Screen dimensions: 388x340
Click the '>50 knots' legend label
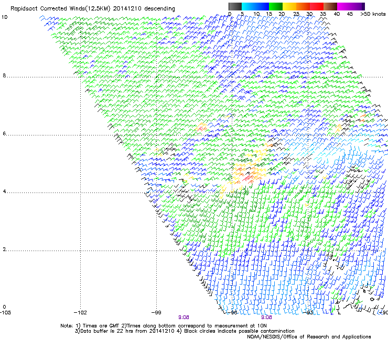[373, 14]
